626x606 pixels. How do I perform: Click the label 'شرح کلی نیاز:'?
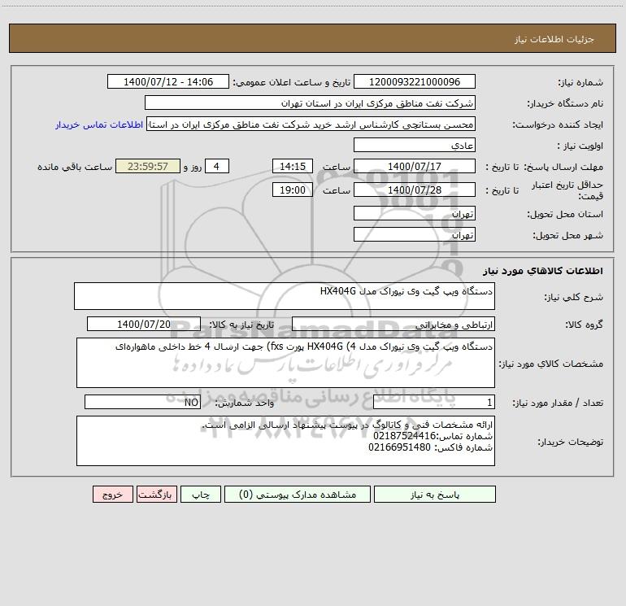pos(574,297)
